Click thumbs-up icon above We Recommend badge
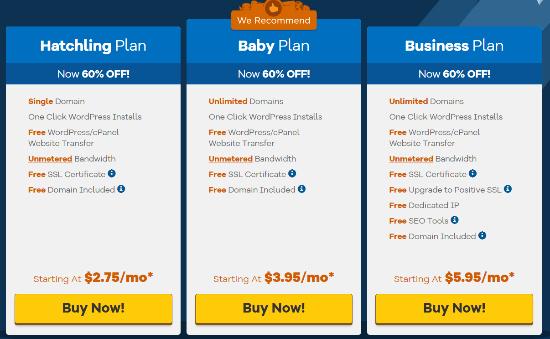Screen dimensions: 550x339 [x=274, y=7]
